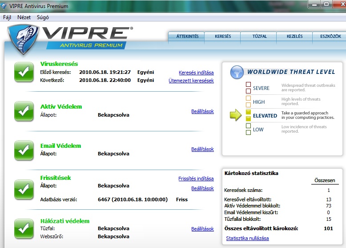
Task: Click the HIGH threat level orange squares
Action: click(248, 102)
